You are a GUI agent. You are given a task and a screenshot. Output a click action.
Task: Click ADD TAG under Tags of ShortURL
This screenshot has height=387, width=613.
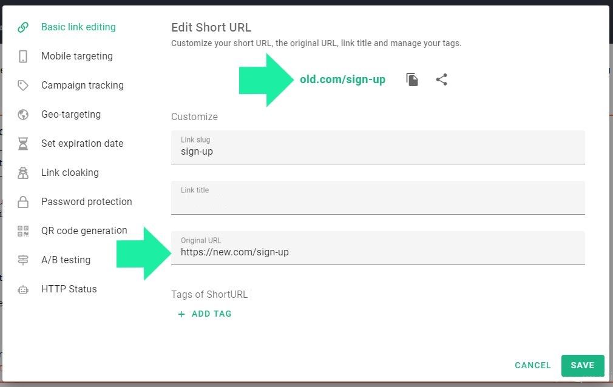tap(205, 314)
